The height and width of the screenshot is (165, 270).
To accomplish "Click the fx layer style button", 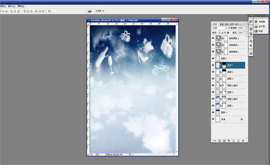I will pyautogui.click(x=220, y=141).
